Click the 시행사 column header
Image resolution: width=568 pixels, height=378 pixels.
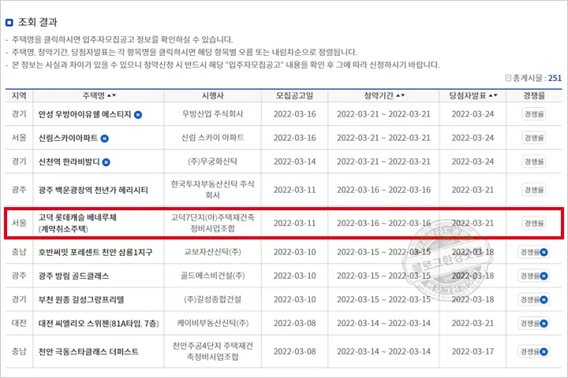213,95
